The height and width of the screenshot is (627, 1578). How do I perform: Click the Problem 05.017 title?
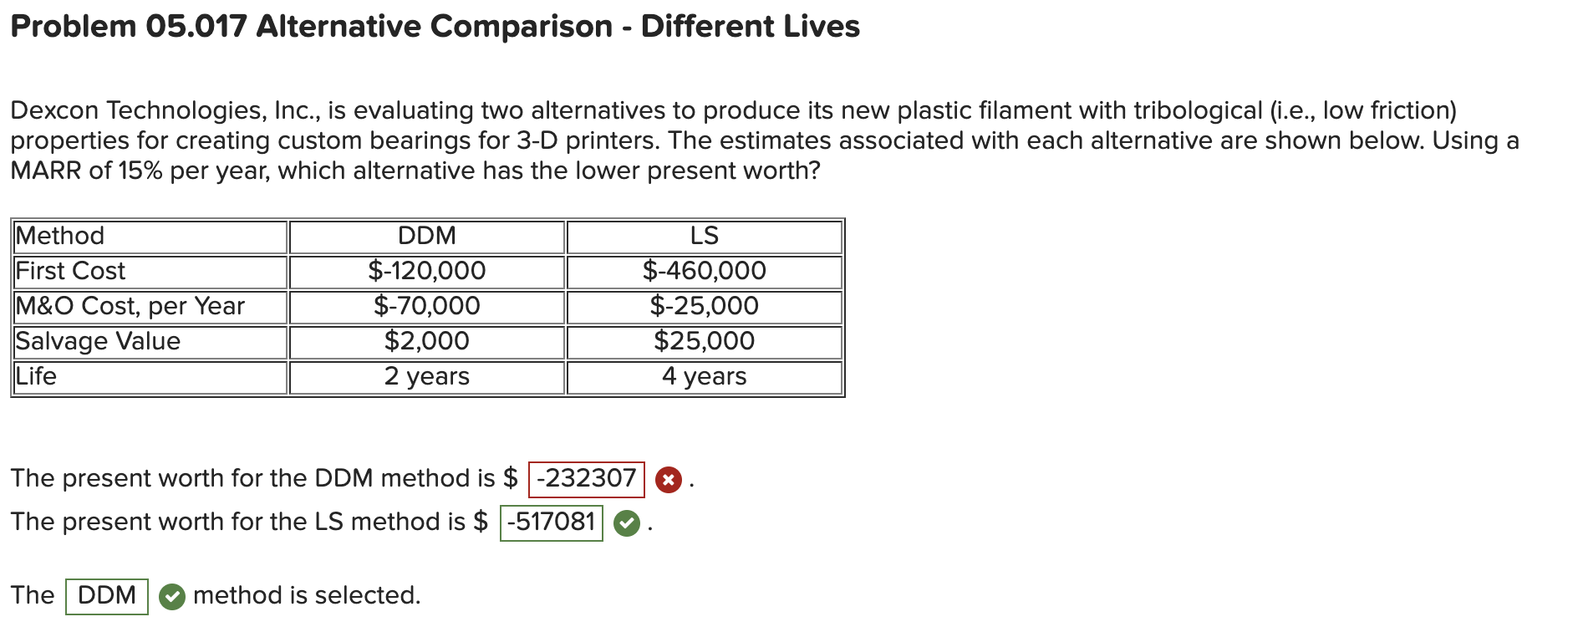[x=435, y=26]
